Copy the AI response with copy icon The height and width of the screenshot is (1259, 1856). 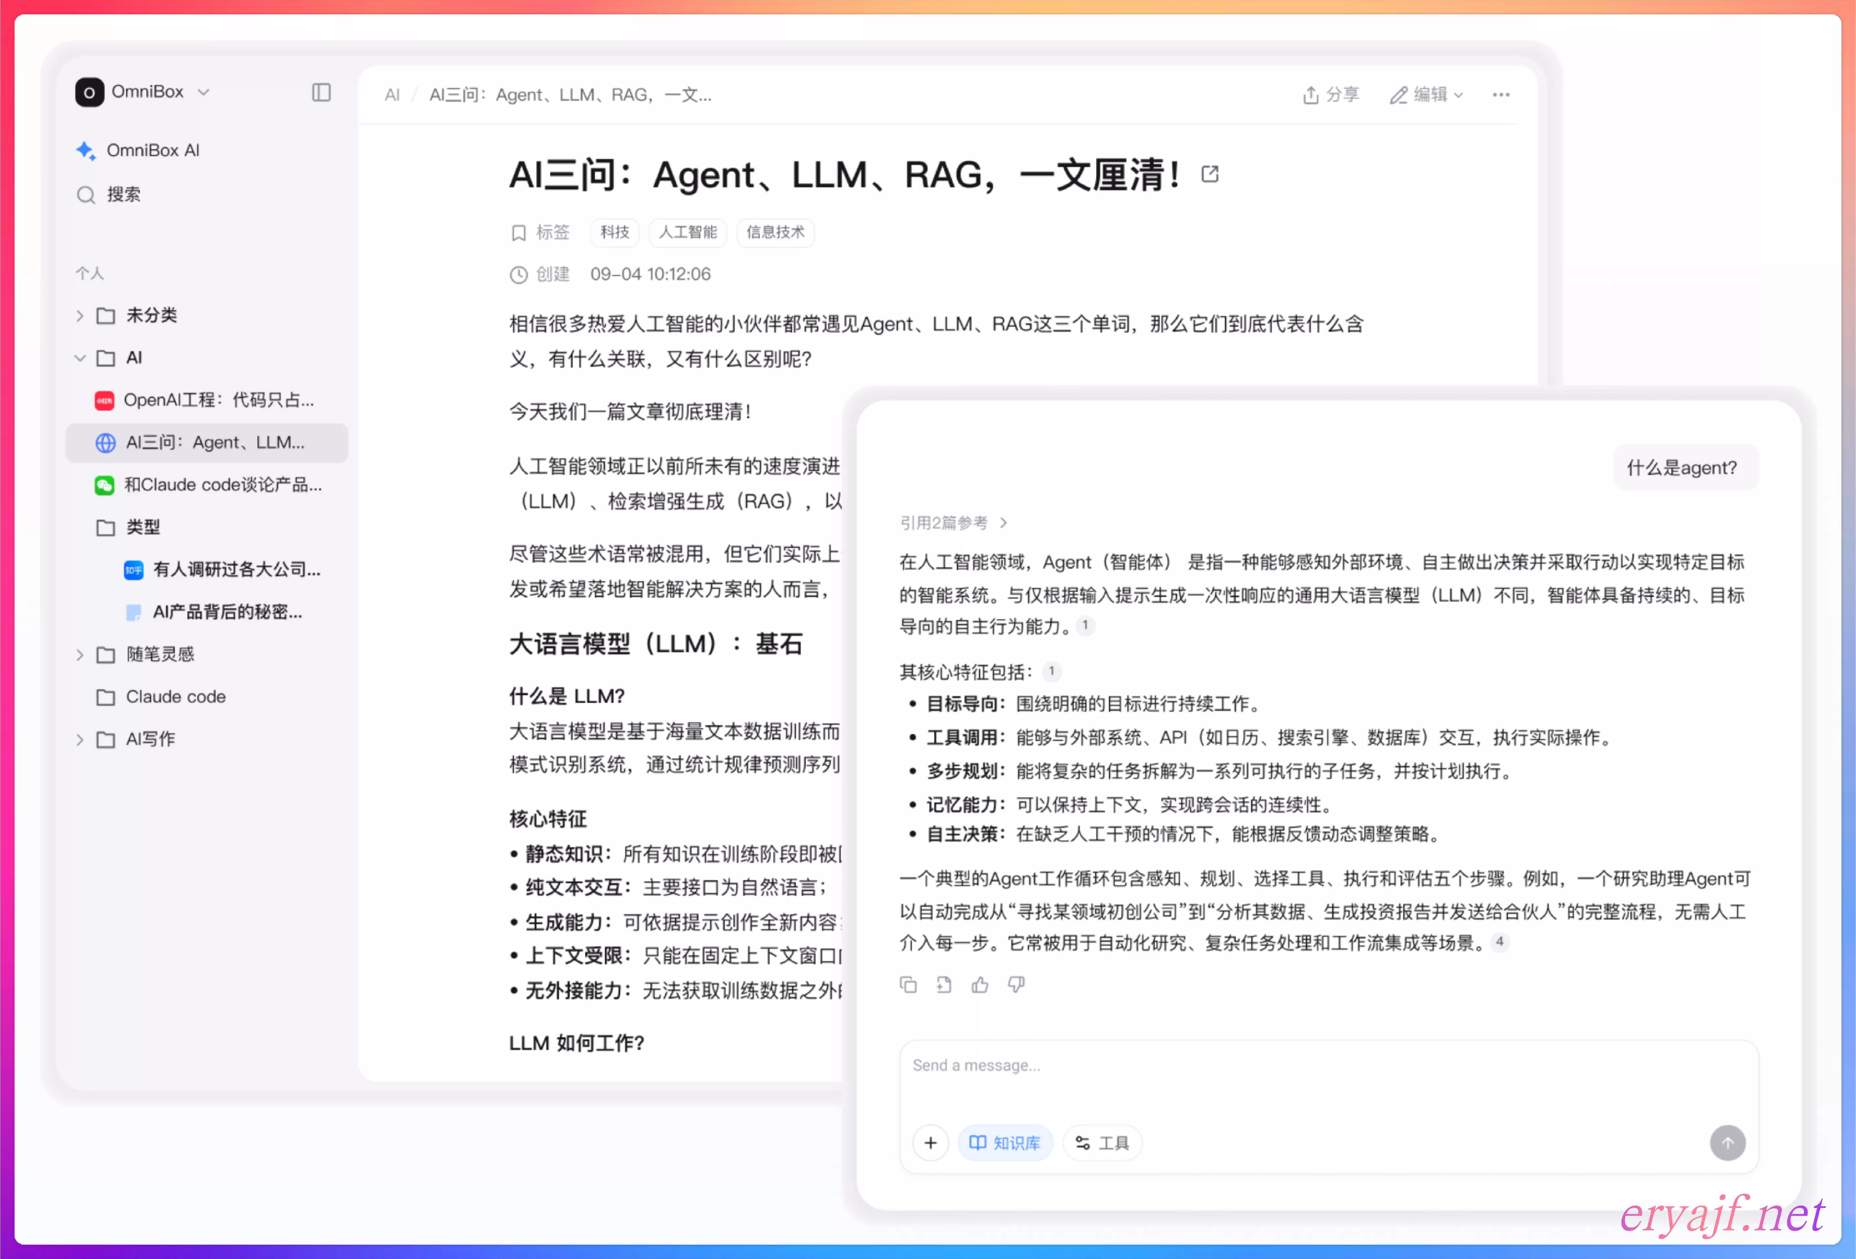click(x=908, y=984)
